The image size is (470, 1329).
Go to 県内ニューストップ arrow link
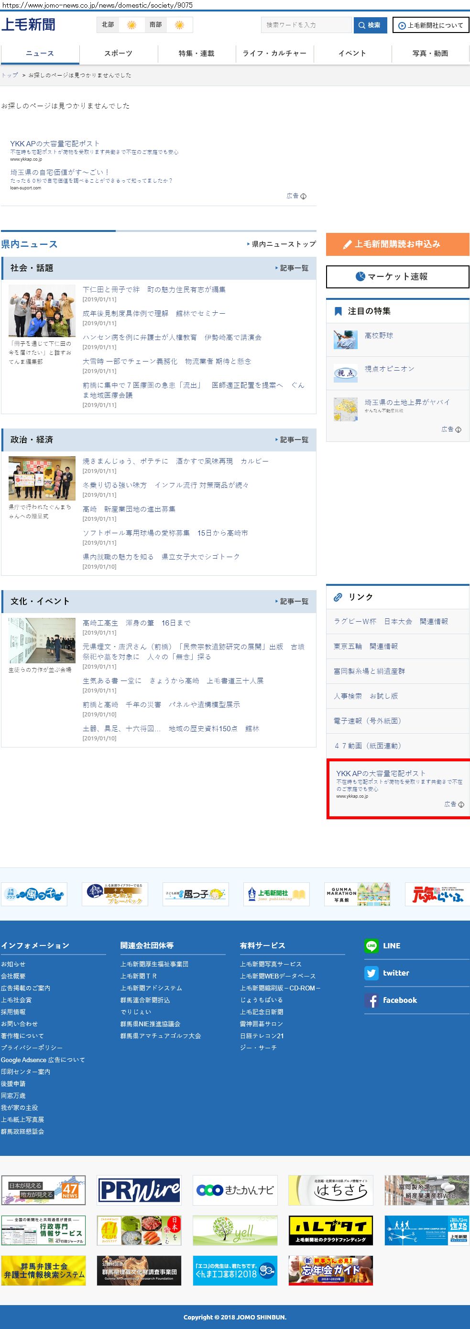281,244
